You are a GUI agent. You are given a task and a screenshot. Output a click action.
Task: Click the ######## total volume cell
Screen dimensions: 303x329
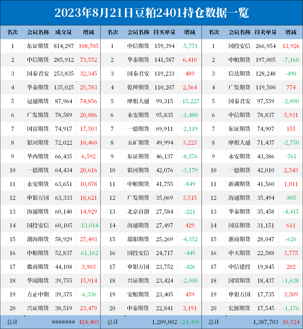pos(63,322)
